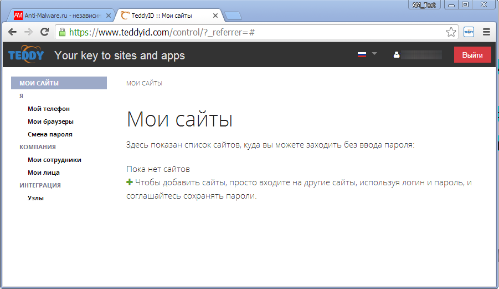Open Мои лица in the sidebar
499x289 pixels.
[x=44, y=173]
